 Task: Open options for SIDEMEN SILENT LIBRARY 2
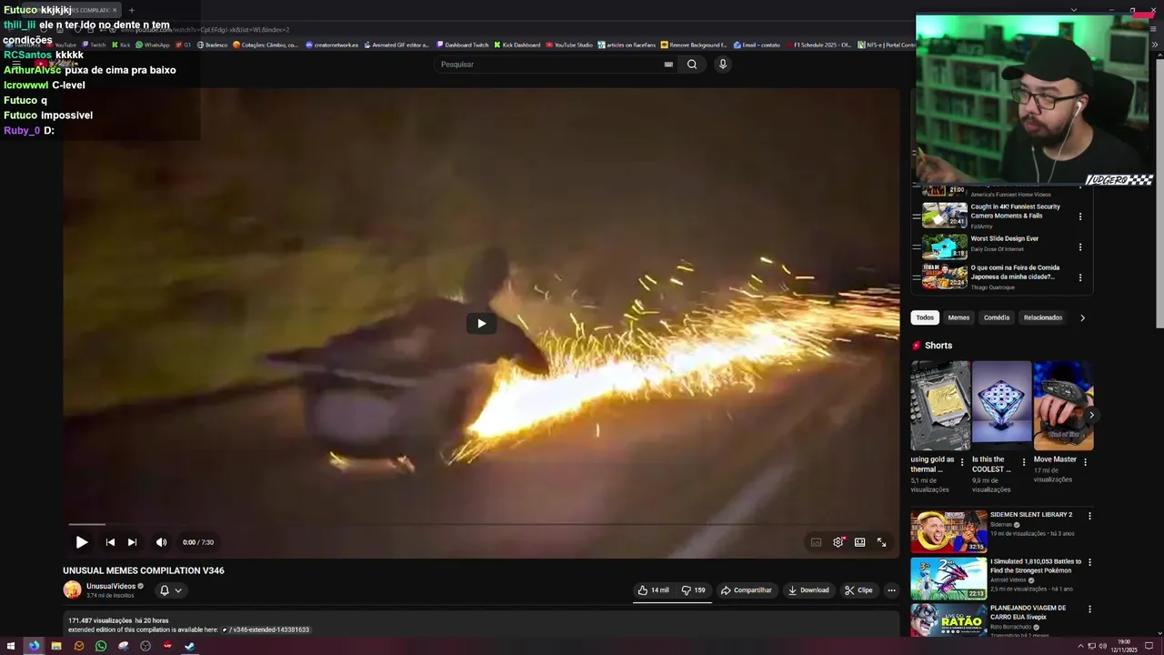tap(1089, 516)
